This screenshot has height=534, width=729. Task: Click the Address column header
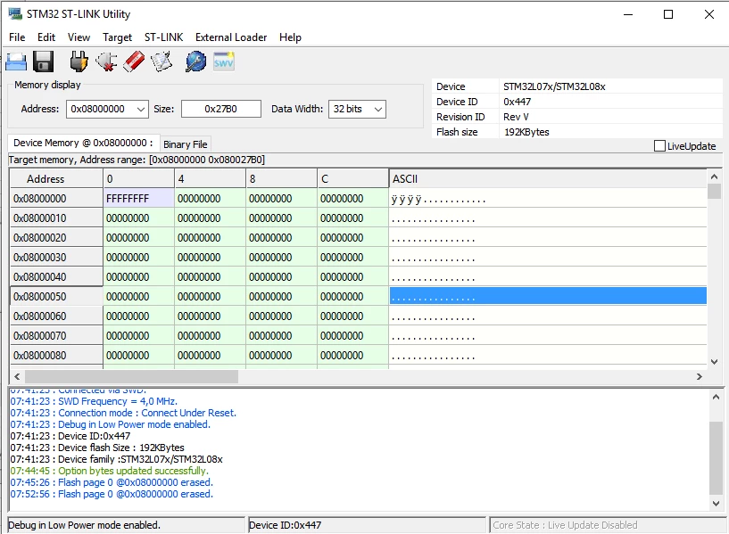56,179
